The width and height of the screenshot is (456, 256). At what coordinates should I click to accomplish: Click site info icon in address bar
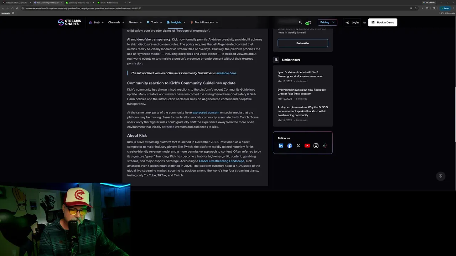pos(23,8)
